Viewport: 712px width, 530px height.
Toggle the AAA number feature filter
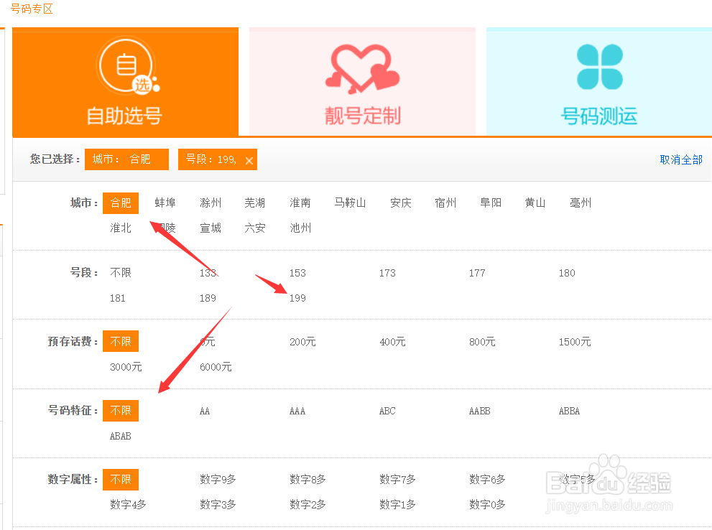pyautogui.click(x=297, y=411)
